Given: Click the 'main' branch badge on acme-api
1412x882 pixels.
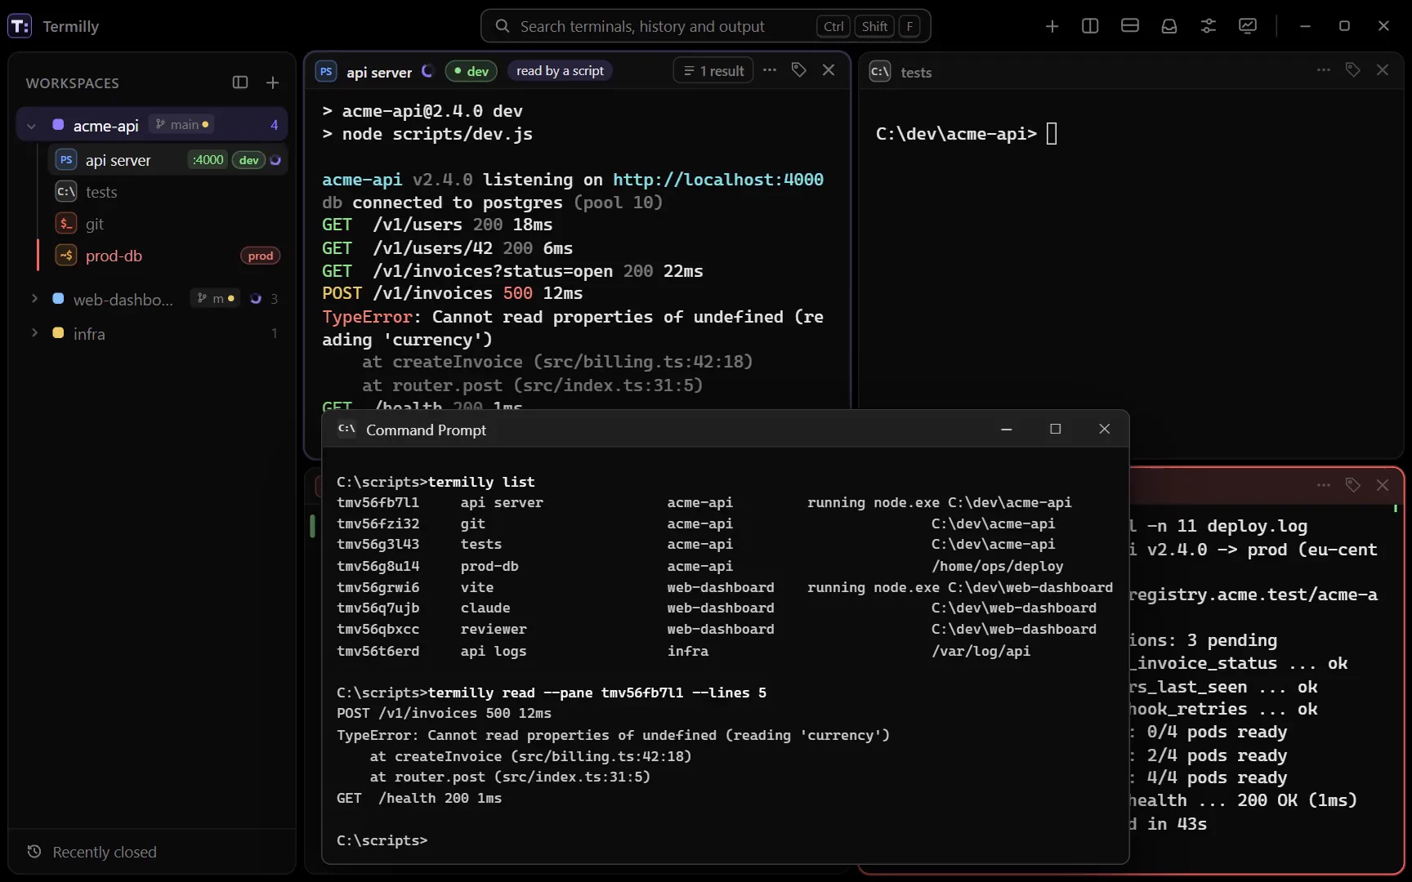Looking at the screenshot, I should point(181,124).
